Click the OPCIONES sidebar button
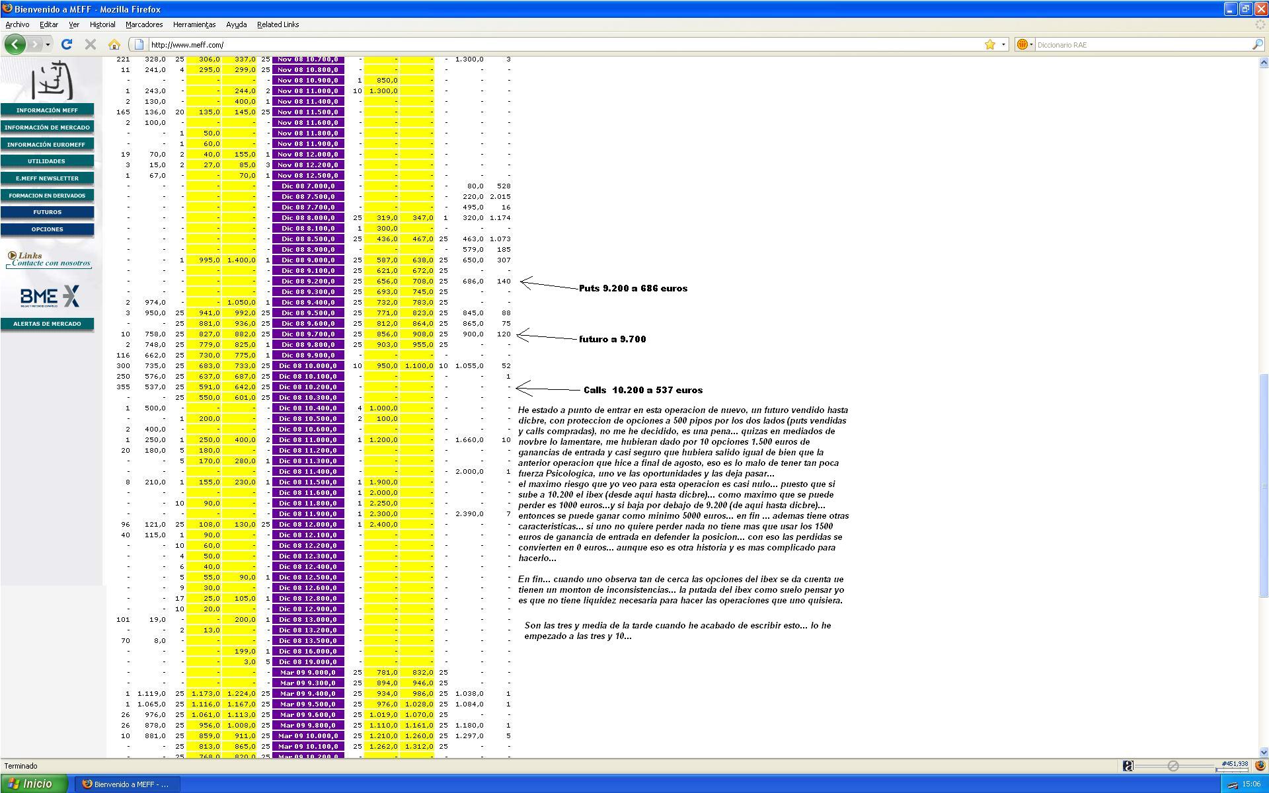The height and width of the screenshot is (793, 1269). [47, 229]
